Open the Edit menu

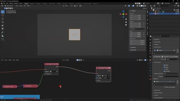(x=7, y=3)
